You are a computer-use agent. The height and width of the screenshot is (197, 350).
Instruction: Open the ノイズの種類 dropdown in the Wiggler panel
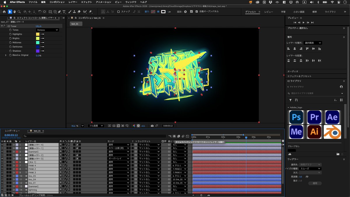pyautogui.click(x=310, y=168)
